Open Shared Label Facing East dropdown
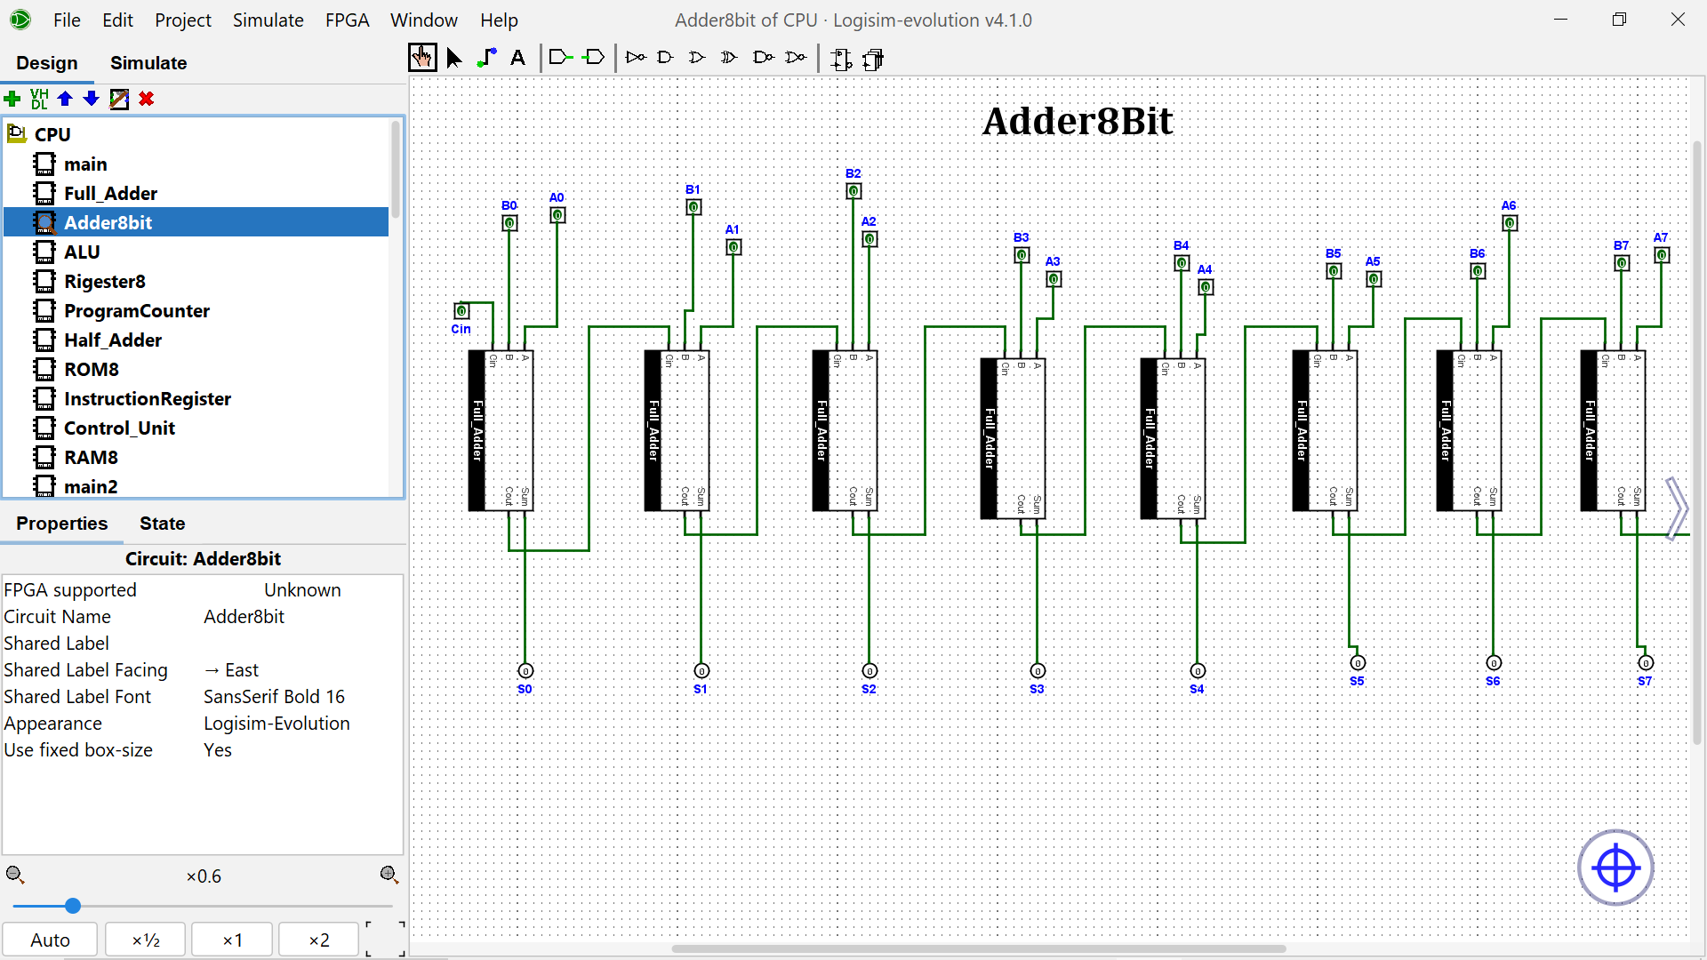This screenshot has height=960, width=1707. pyautogui.click(x=302, y=670)
